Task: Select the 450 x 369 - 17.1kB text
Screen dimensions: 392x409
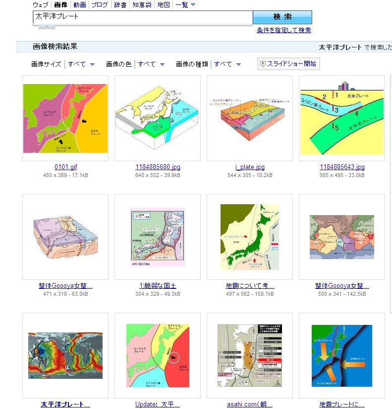Action: (65, 175)
